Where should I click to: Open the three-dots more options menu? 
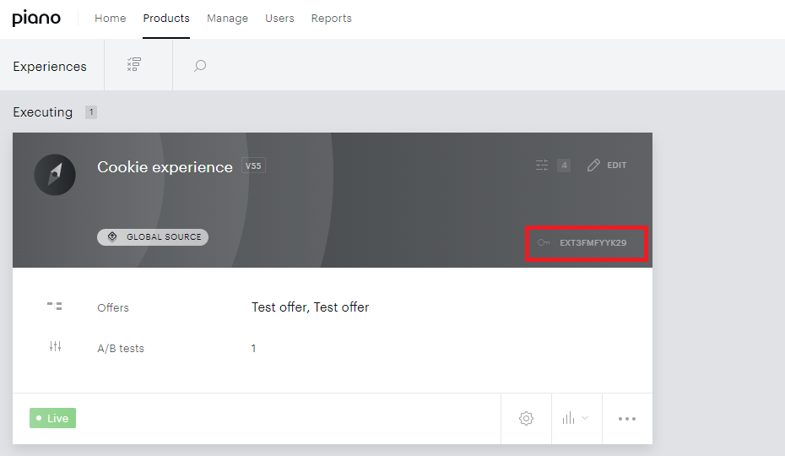click(627, 418)
